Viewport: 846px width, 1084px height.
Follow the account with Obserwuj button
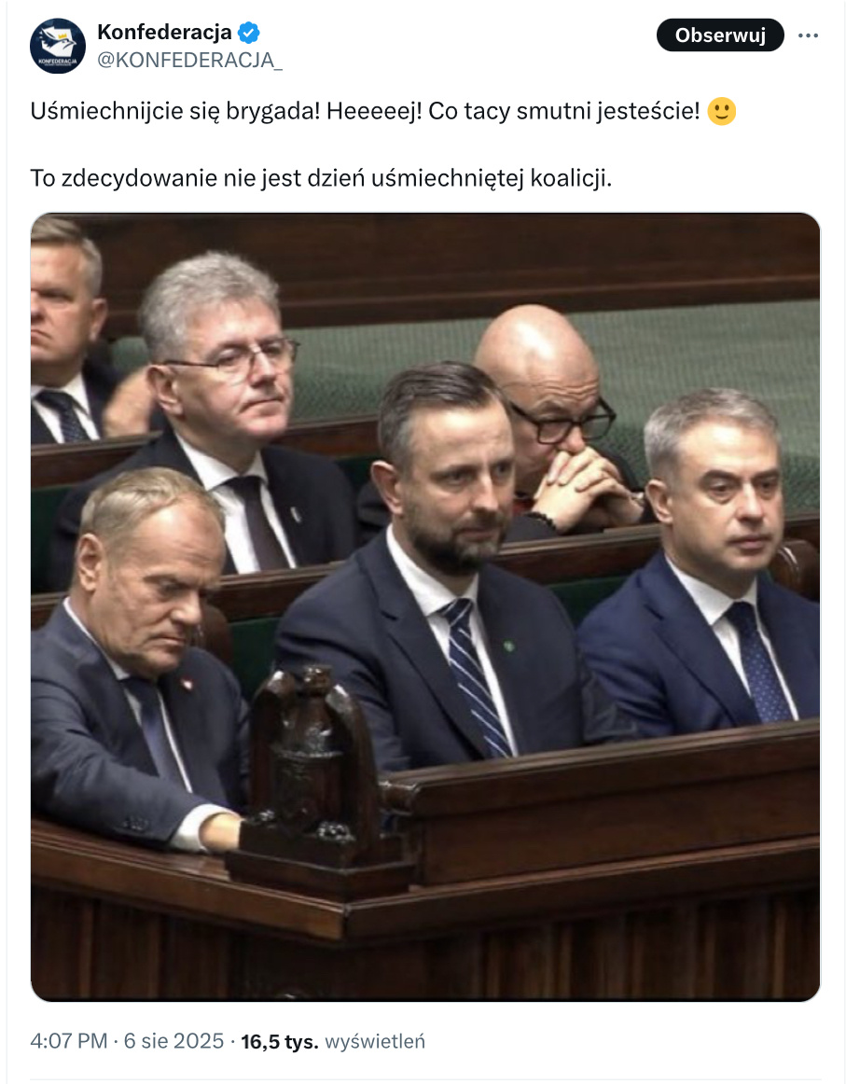click(x=720, y=35)
